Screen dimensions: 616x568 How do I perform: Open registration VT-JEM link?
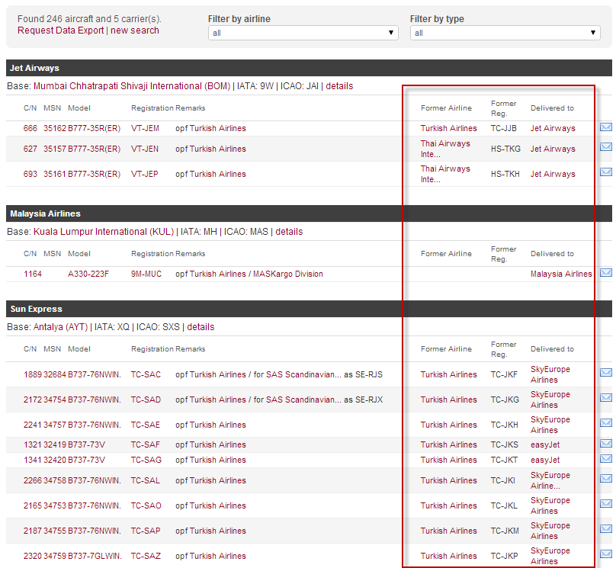coord(145,129)
